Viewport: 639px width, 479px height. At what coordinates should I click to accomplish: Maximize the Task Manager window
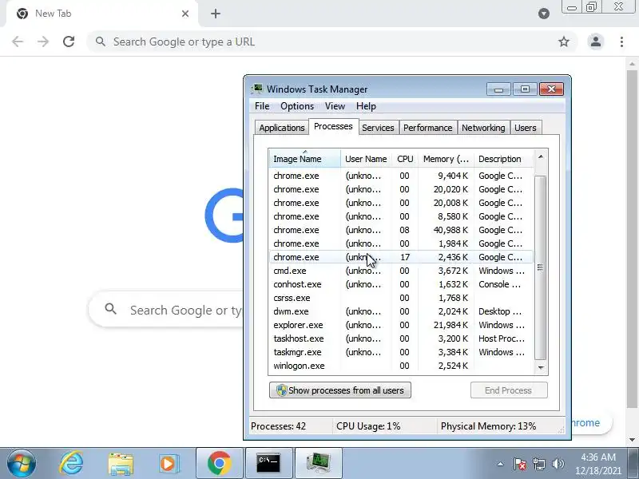pos(525,89)
